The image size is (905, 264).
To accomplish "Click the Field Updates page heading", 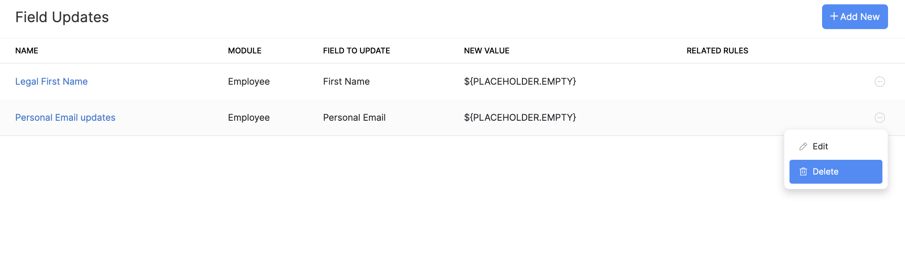I will click(x=62, y=17).
